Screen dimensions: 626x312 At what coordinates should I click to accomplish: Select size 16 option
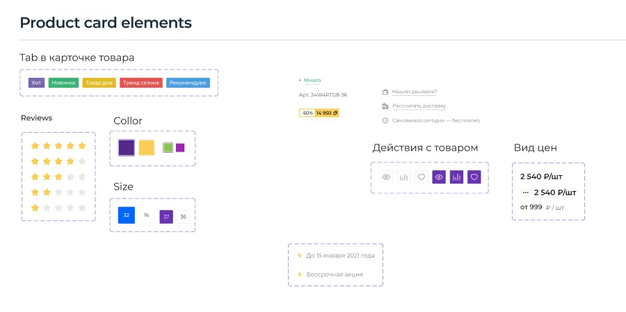(x=146, y=215)
